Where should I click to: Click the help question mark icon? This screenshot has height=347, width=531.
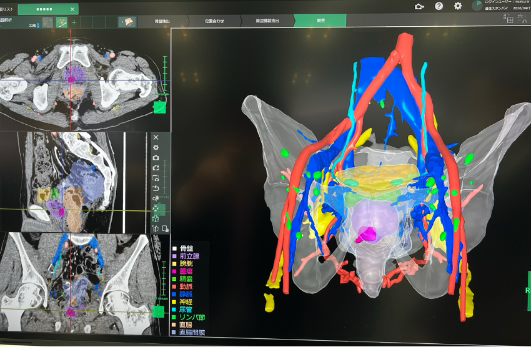coord(439,6)
